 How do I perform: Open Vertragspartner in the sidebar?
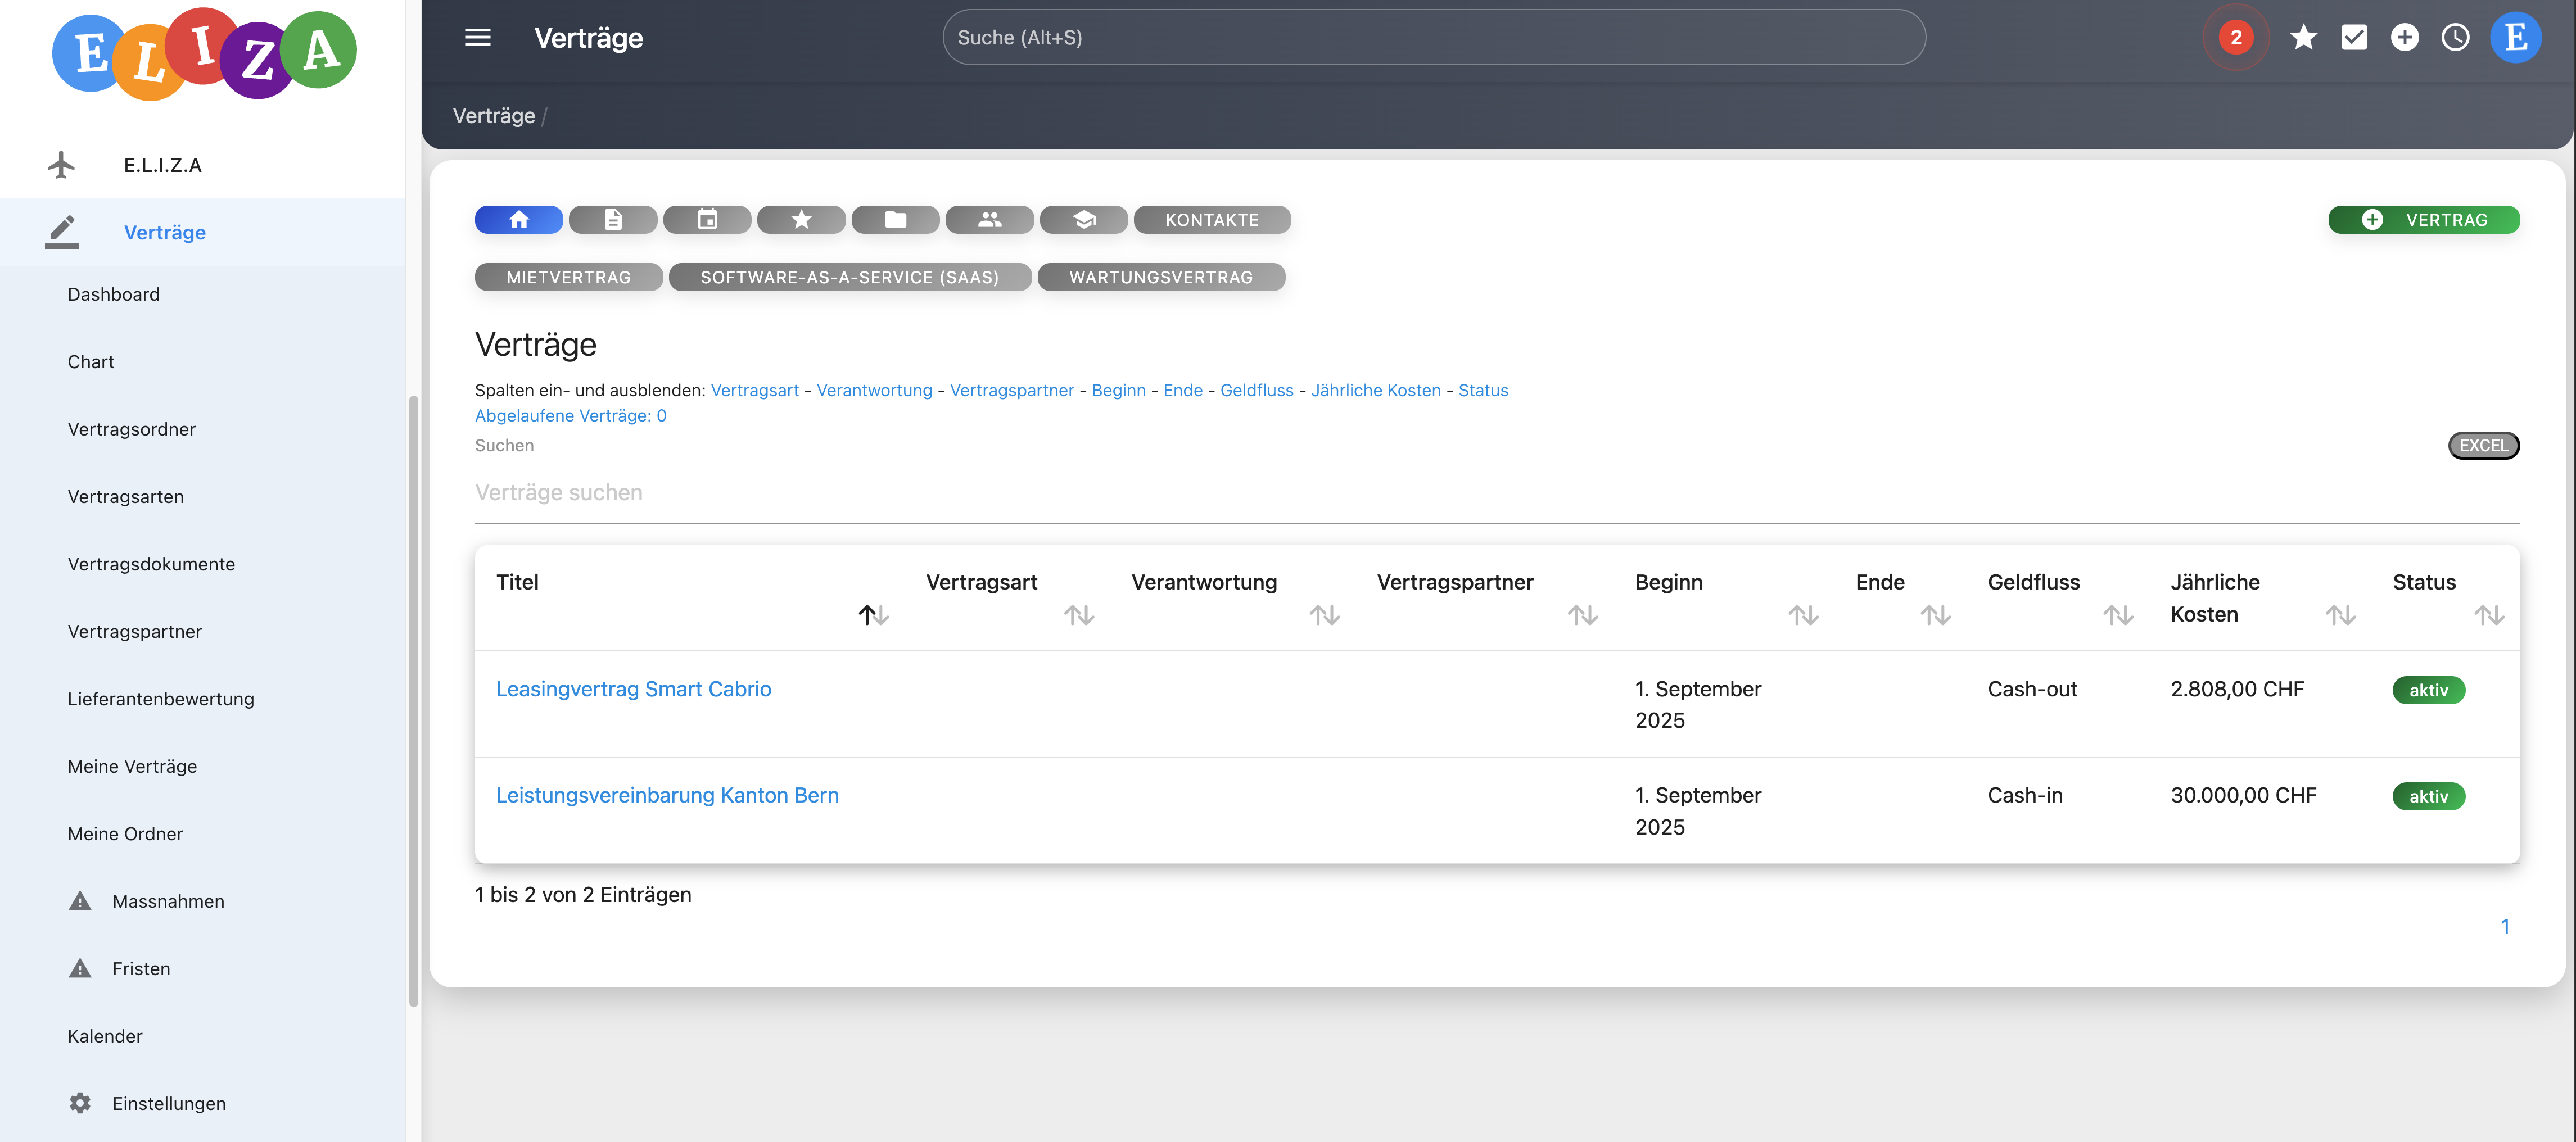point(135,632)
